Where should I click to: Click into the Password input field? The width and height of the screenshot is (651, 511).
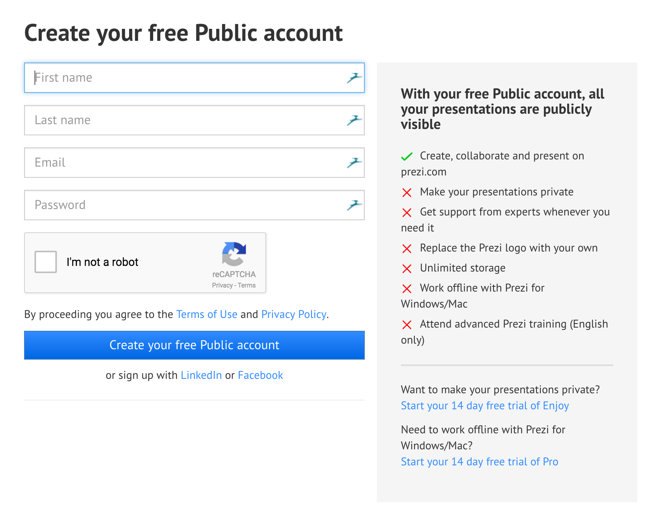tap(194, 205)
